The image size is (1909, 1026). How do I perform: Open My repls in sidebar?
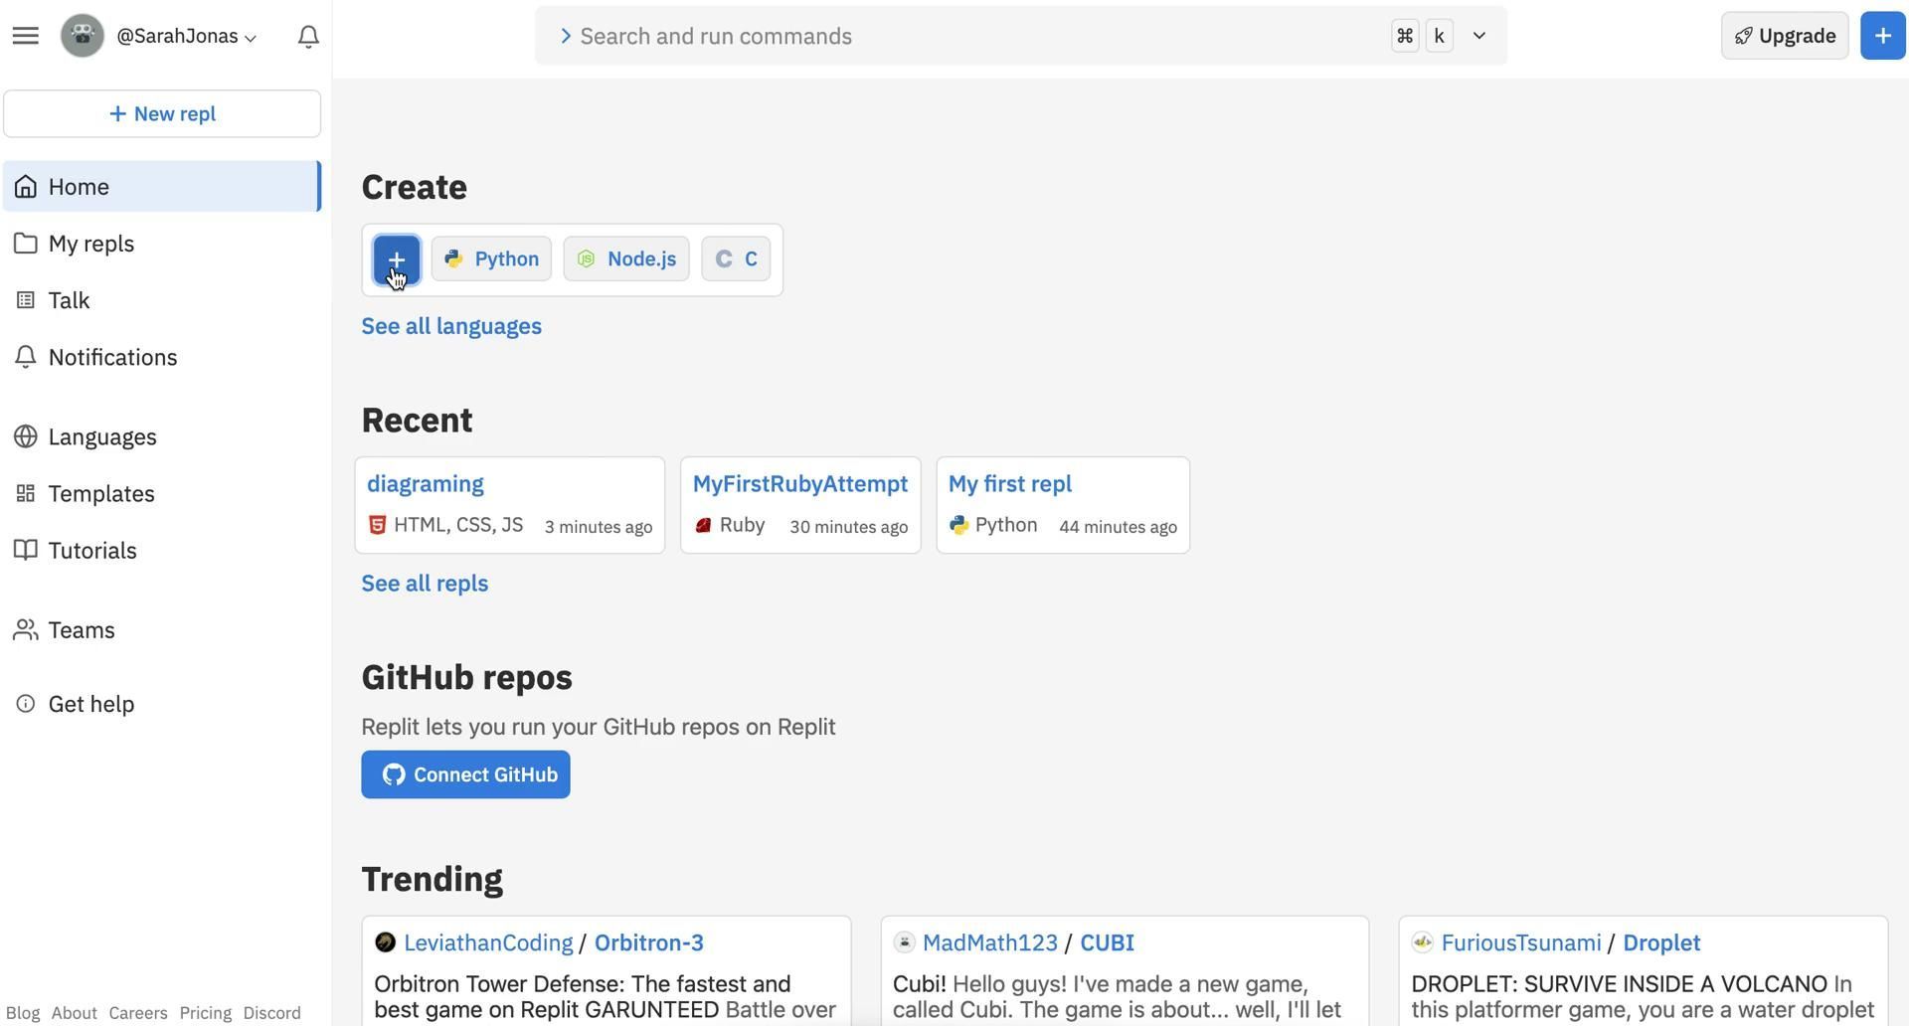point(90,244)
